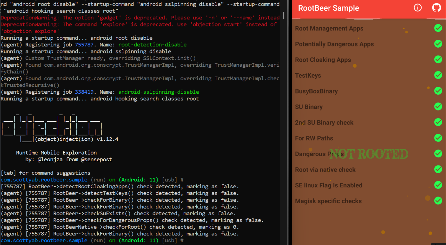The height and width of the screenshot is (245, 446).
Task: Click the 'android hooking search classes root' startup line
Action: (x=100, y=99)
